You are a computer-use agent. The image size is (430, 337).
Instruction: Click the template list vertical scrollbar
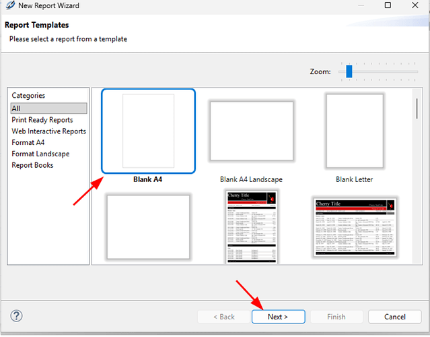pos(417,118)
